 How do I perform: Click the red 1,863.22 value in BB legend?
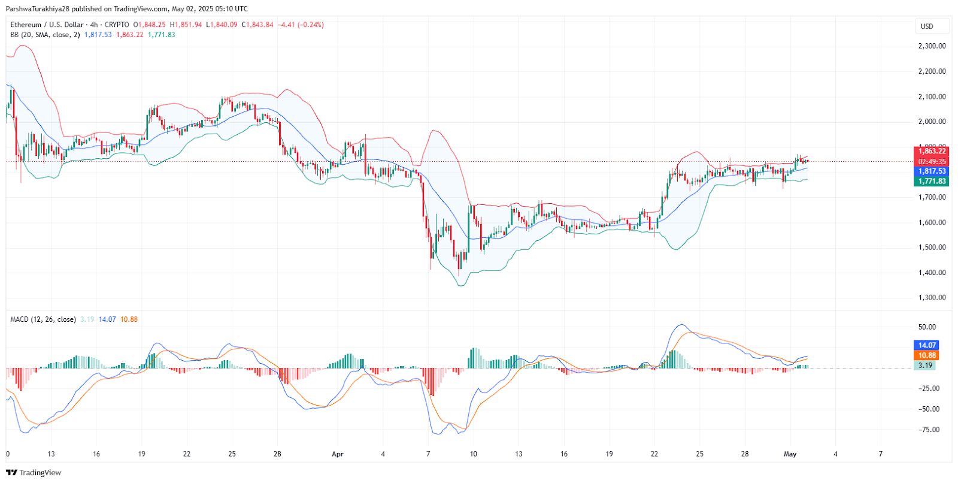(x=130, y=35)
